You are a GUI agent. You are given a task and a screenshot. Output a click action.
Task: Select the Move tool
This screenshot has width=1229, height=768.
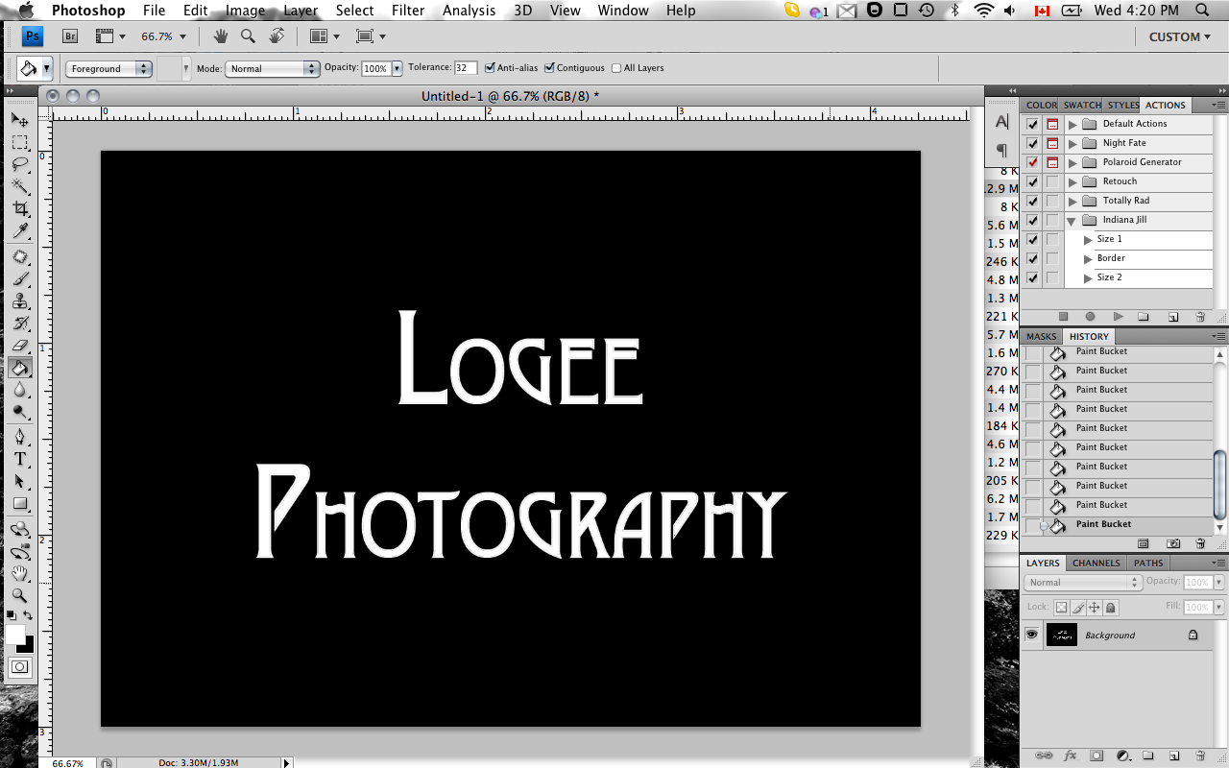(x=20, y=119)
